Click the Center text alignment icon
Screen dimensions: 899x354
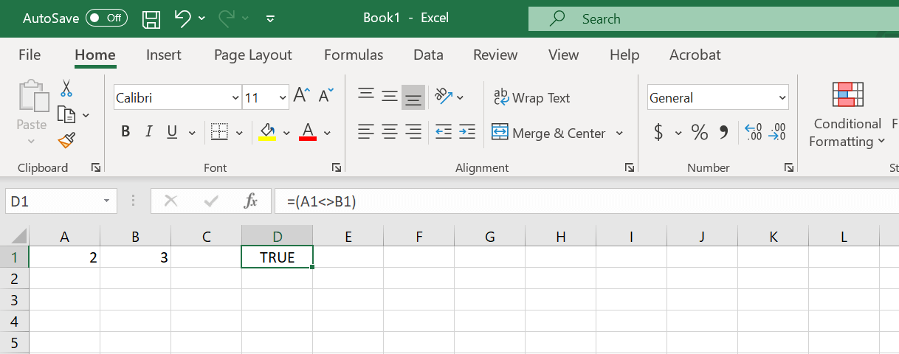click(390, 133)
